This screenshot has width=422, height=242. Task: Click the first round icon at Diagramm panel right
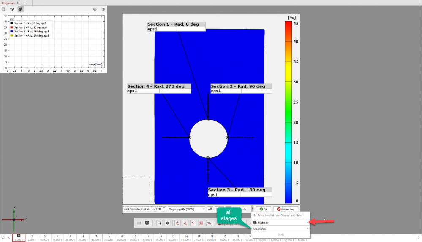pyautogui.click(x=95, y=9)
